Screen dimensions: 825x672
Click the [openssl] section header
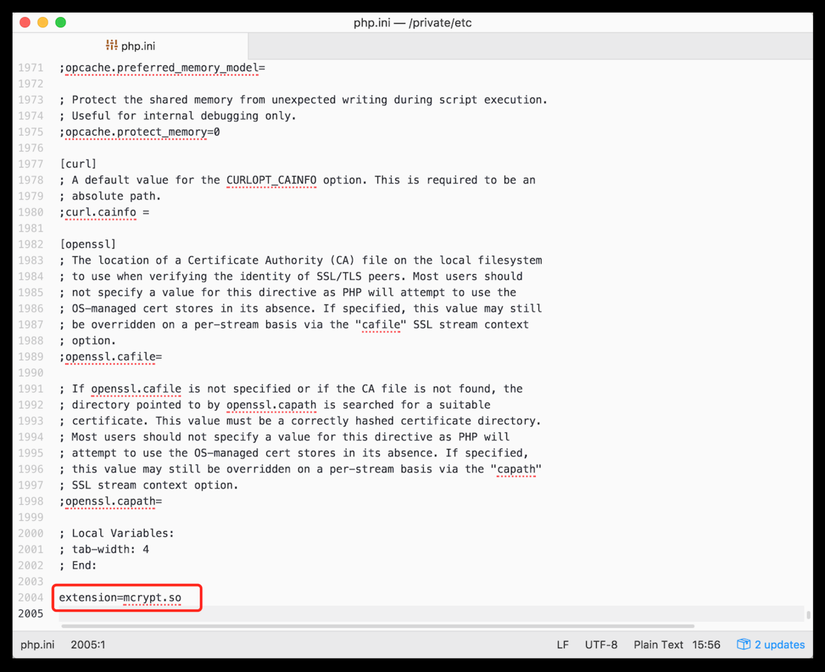pyautogui.click(x=88, y=244)
